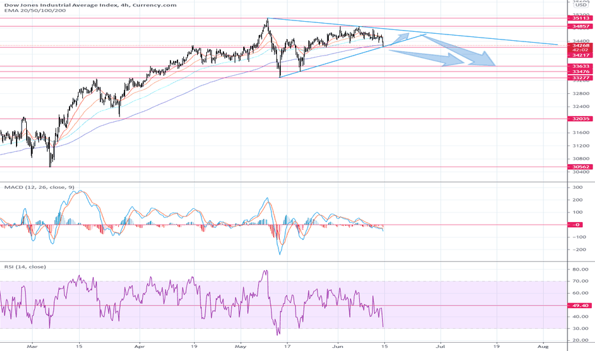Click the 31600 tick on the price axis
Screen dimensions: 595x351
click(580, 133)
